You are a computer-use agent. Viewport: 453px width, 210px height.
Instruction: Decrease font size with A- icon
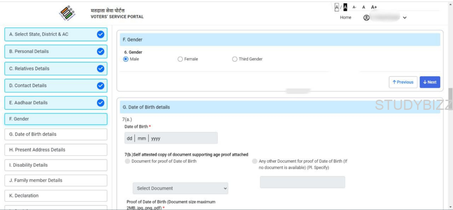pos(354,7)
